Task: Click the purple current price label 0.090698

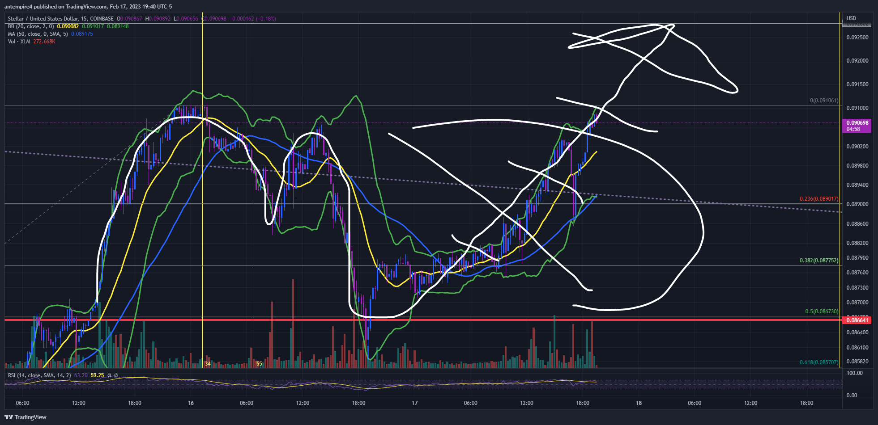Action: 857,122
